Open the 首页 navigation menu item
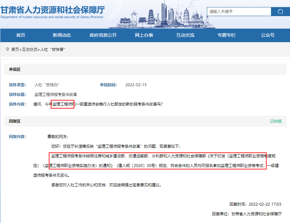 click(x=21, y=35)
